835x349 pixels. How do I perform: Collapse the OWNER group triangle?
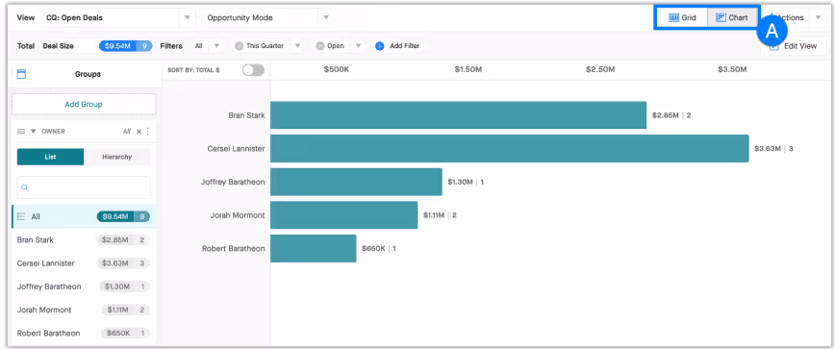(33, 132)
